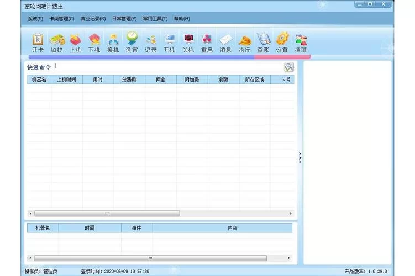Image resolution: width=415 pixels, height=276 pixels.
Task: Click the 下机 check-out toolbar icon
Action: click(94, 43)
